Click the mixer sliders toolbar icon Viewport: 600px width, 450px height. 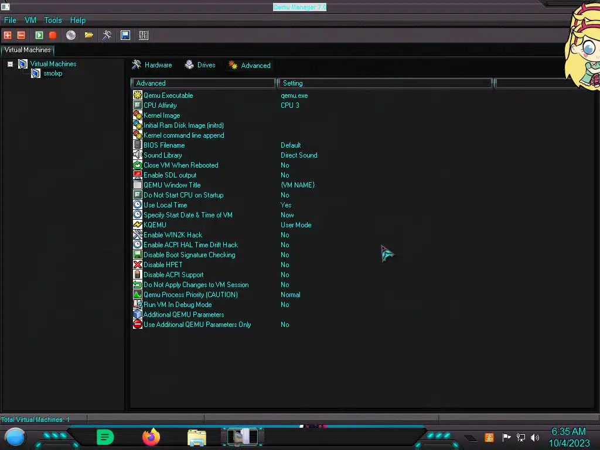[x=144, y=35]
